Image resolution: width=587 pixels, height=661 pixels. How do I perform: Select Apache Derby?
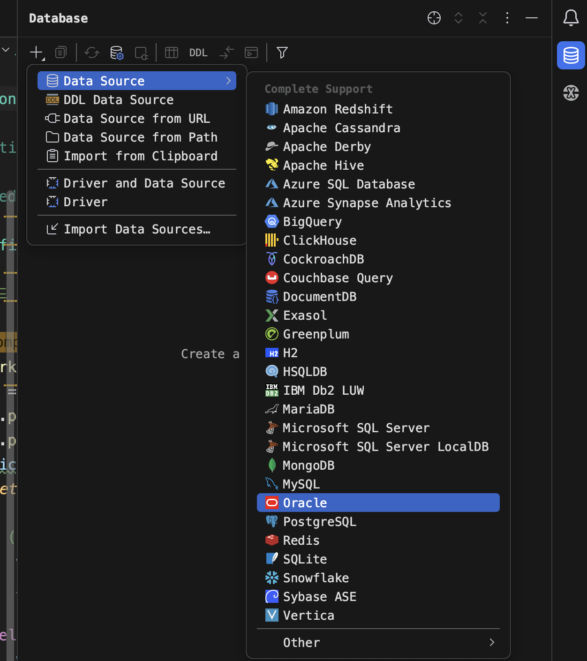378,146
